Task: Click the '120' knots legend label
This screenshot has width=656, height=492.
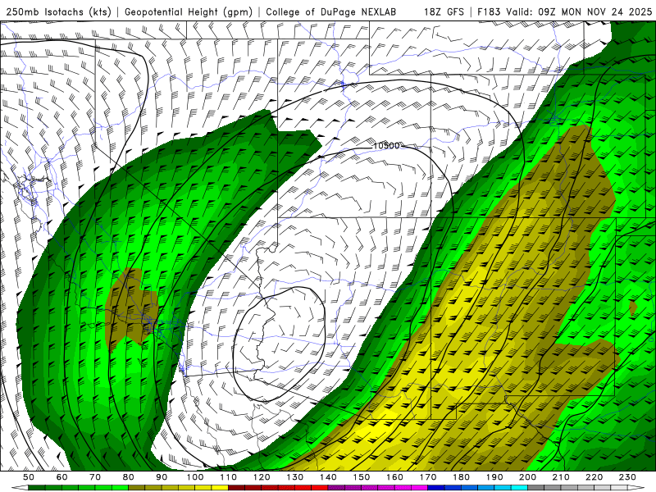Action: (x=262, y=477)
